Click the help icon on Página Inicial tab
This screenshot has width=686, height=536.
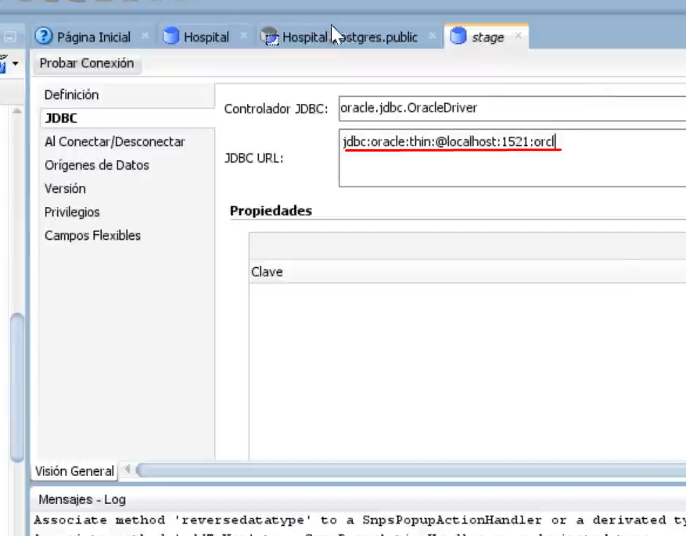click(44, 36)
